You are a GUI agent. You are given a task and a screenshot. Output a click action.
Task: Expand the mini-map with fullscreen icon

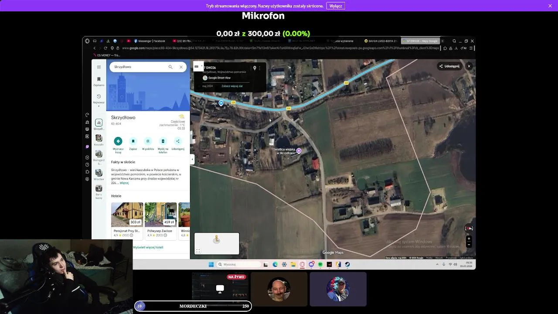click(198, 251)
